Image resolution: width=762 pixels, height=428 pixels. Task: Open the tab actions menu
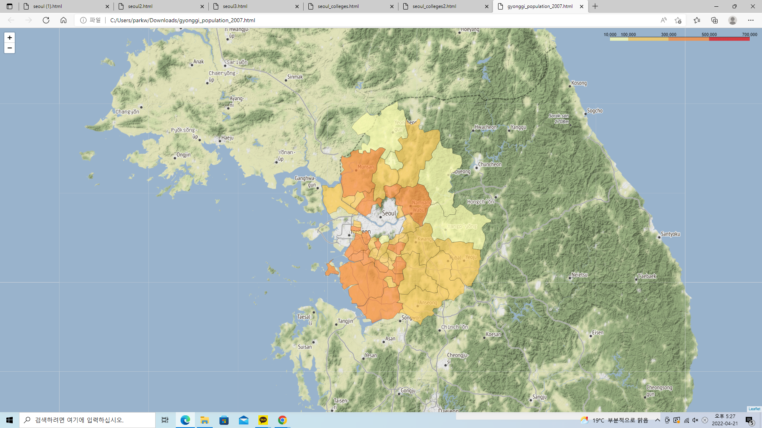pos(10,6)
